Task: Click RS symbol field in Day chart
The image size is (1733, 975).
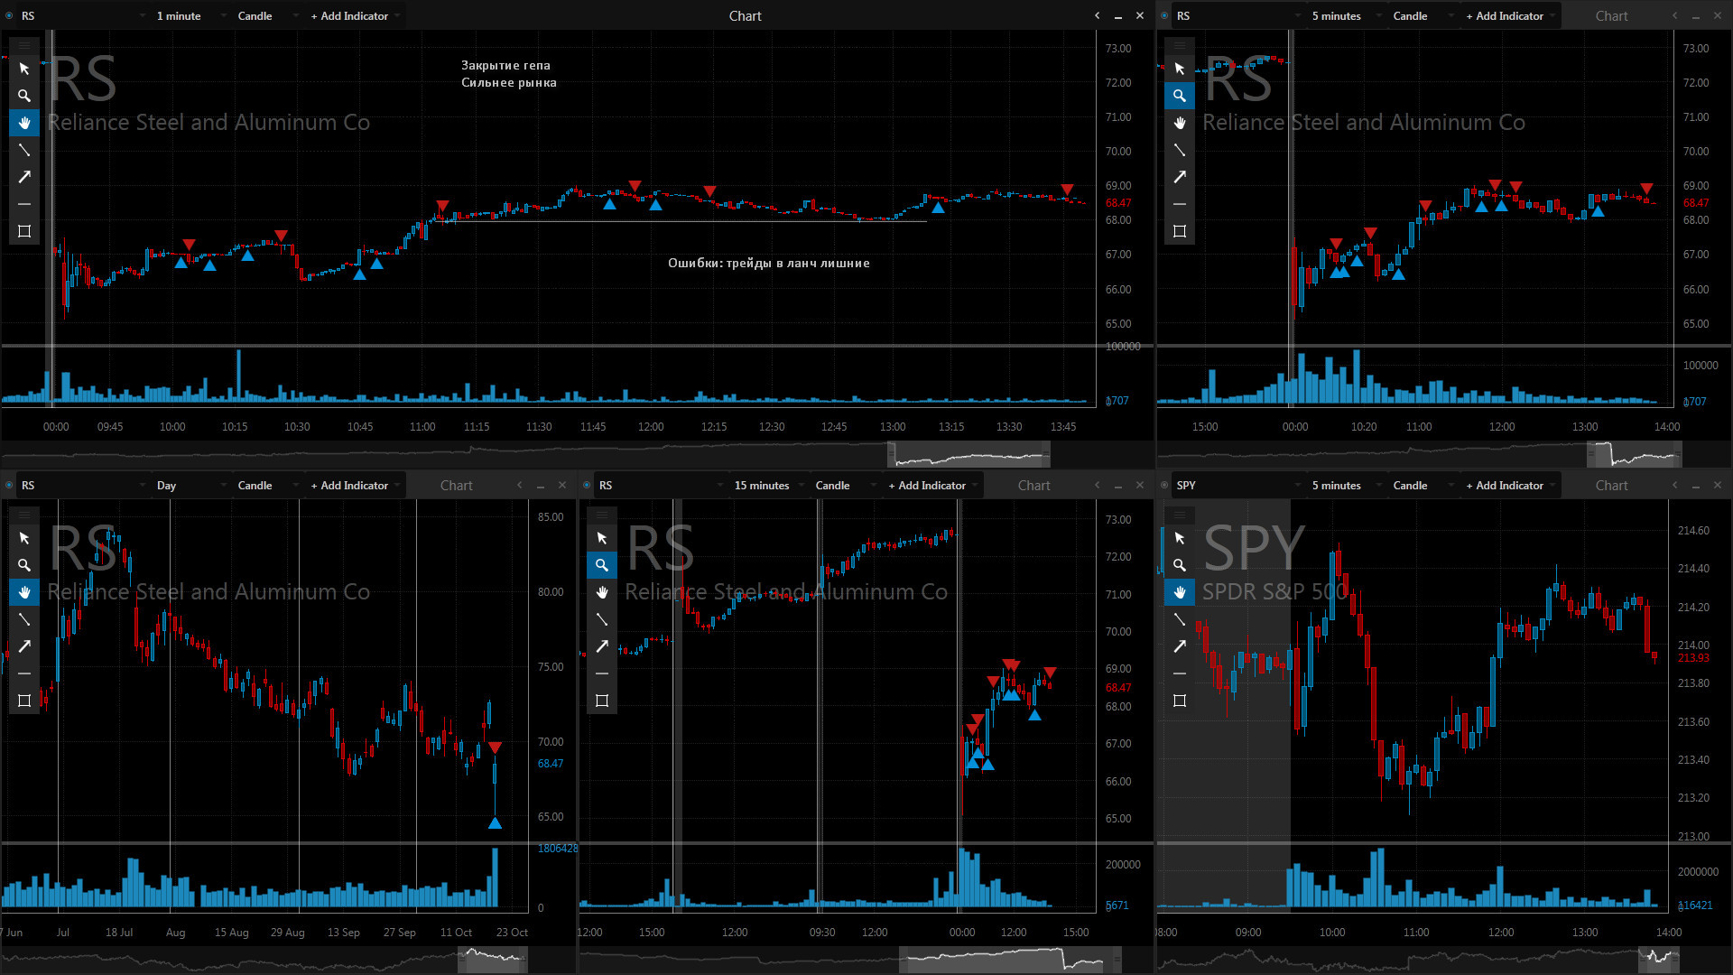Action: 82,485
